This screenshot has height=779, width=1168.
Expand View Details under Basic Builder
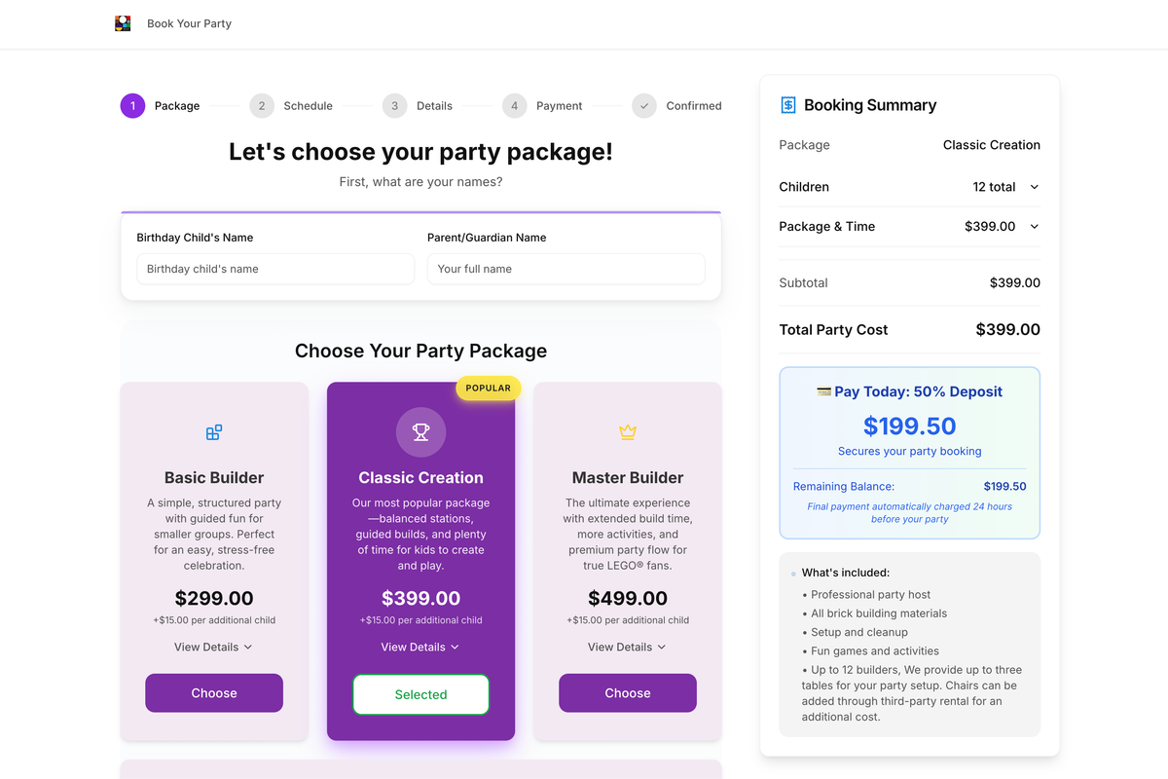click(214, 647)
